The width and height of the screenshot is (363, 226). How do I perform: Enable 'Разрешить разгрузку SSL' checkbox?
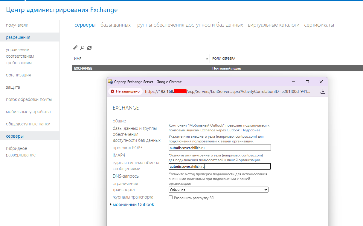pyautogui.click(x=171, y=197)
